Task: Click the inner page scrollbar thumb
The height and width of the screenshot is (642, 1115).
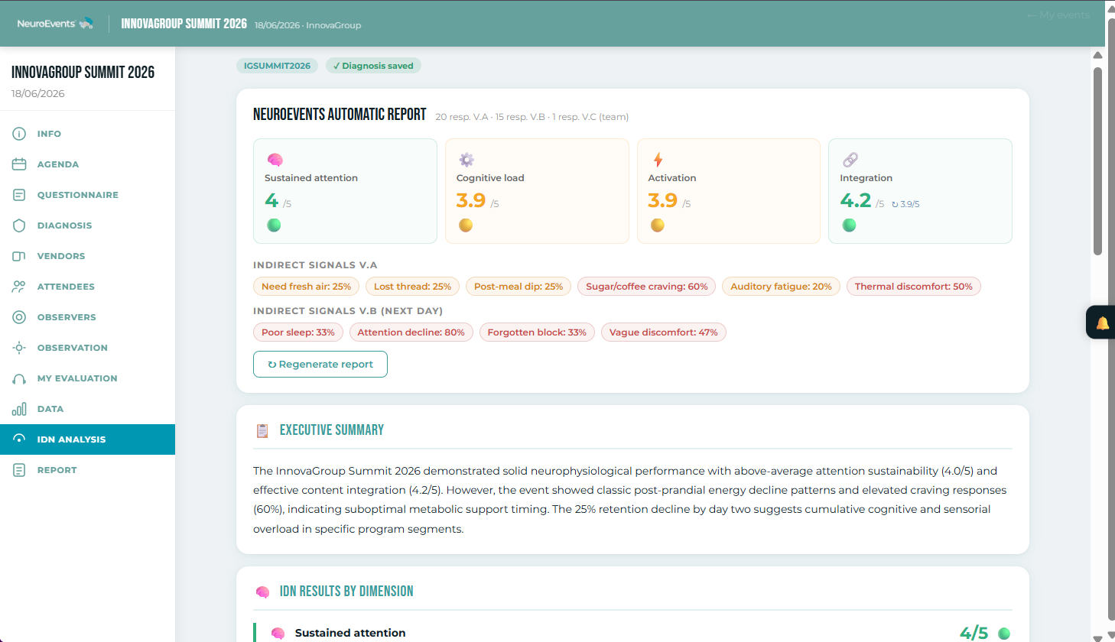Action: [1097, 160]
